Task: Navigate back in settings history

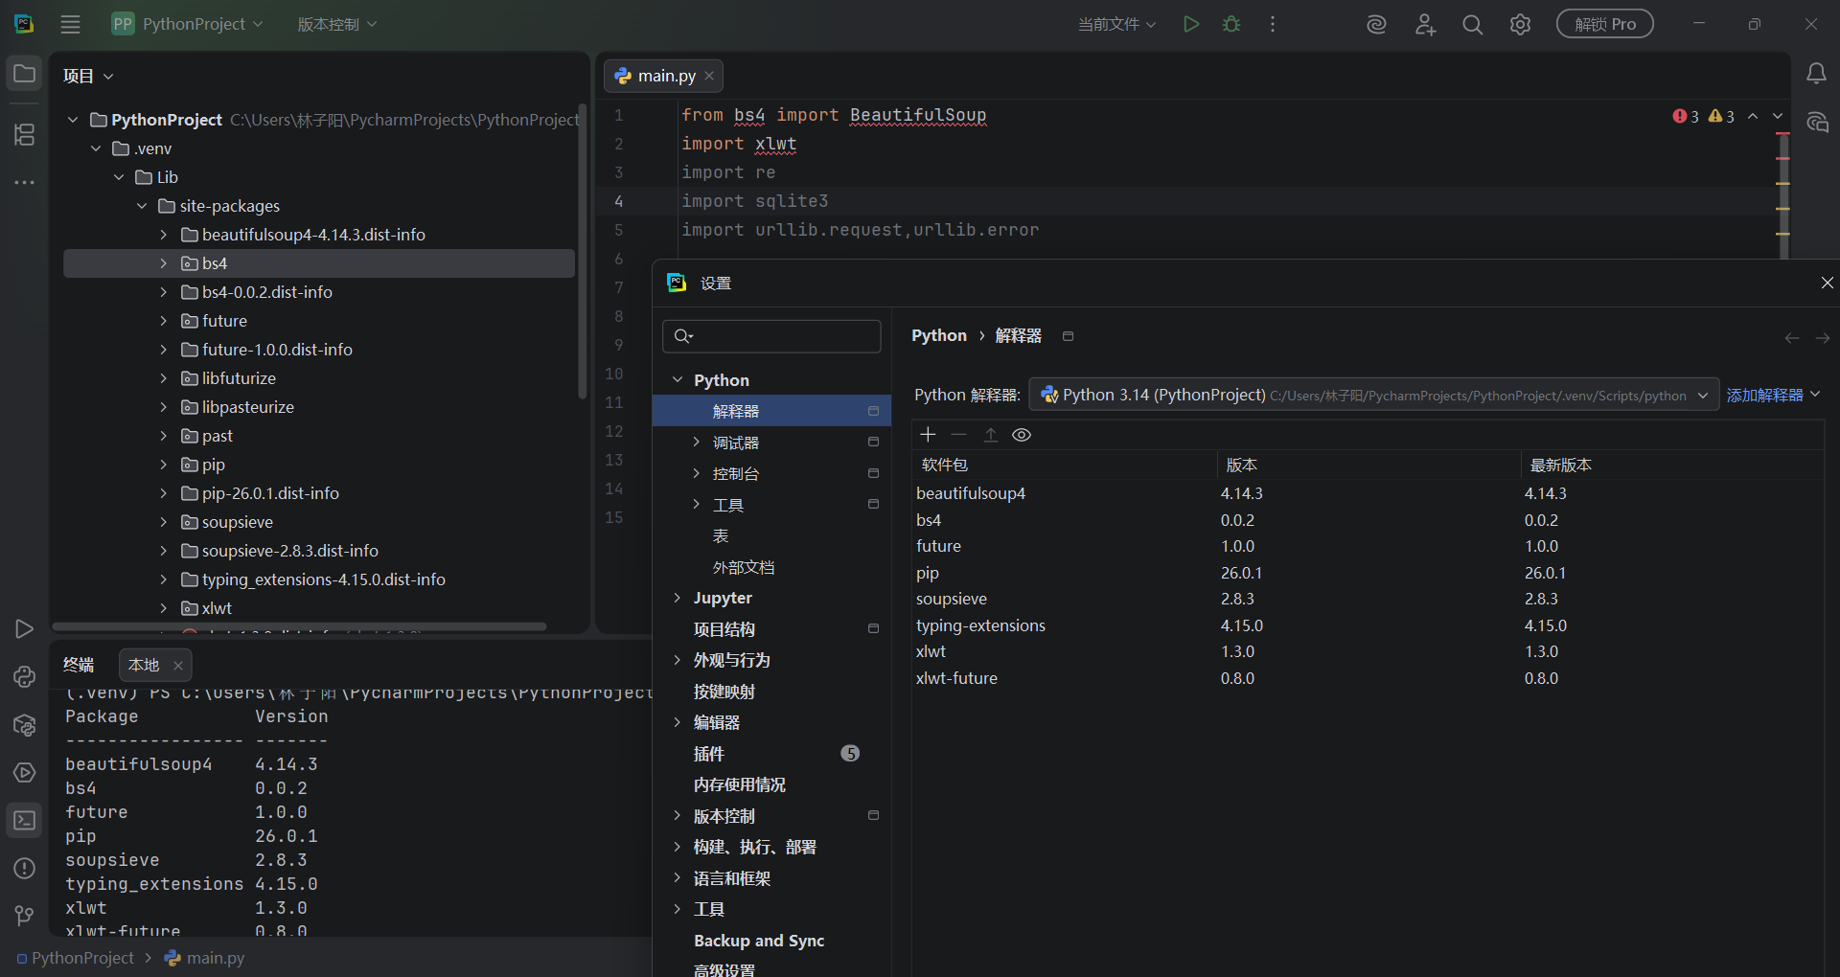Action: tap(1791, 337)
